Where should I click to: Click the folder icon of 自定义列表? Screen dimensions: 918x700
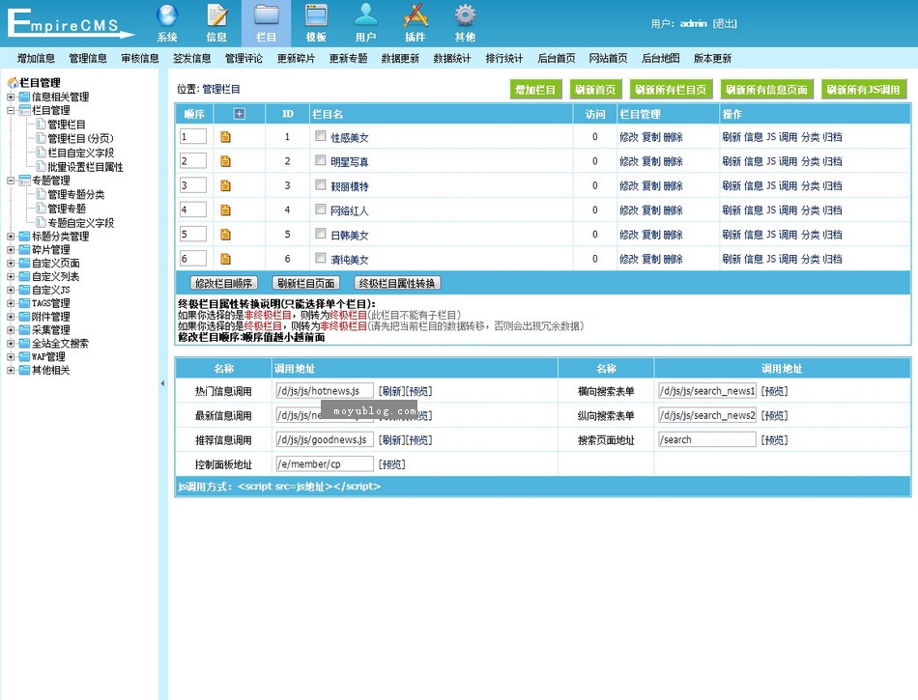pos(24,276)
